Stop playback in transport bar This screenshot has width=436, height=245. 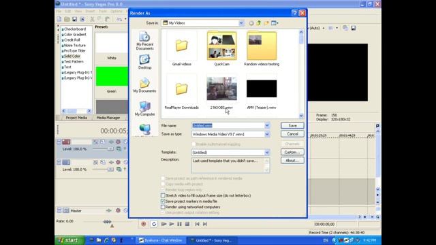coord(187,224)
